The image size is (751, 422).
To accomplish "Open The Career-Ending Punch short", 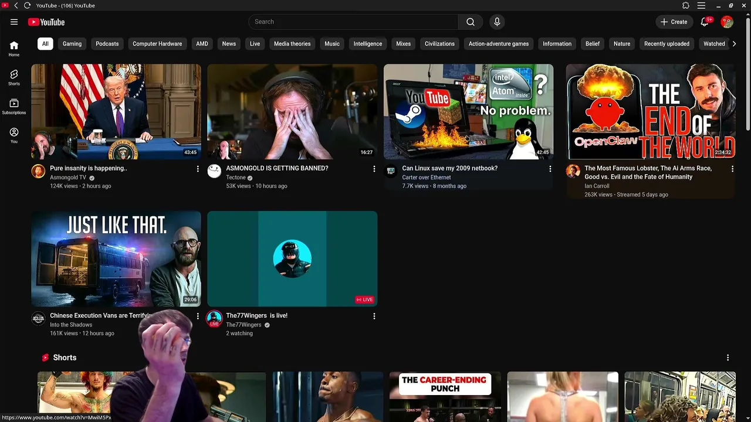I will 445,397.
